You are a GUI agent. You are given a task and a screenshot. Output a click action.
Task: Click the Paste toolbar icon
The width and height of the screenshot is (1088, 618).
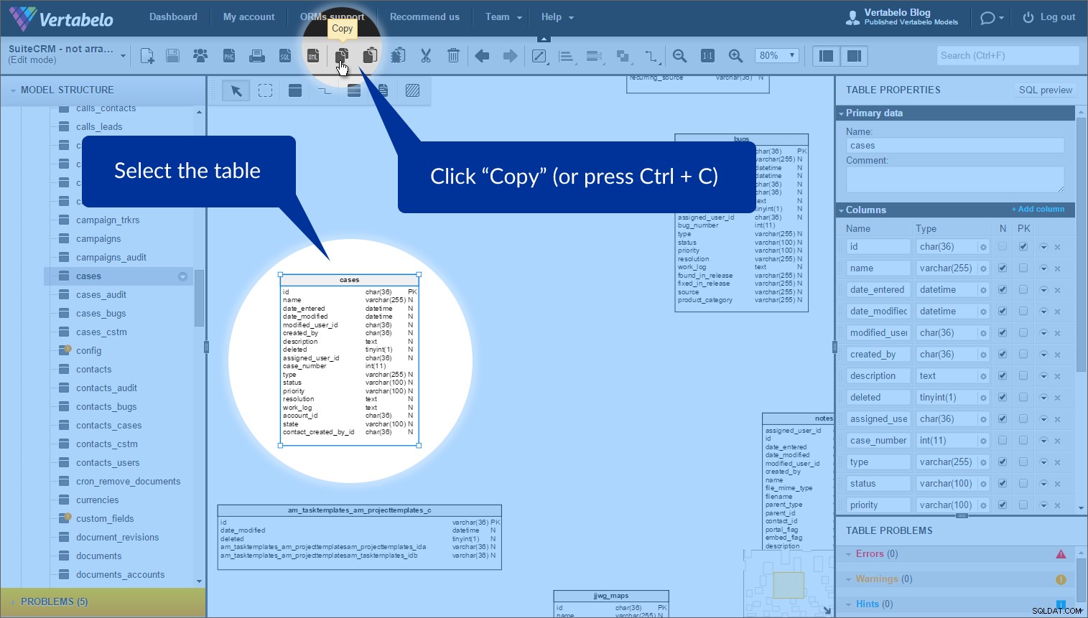coord(370,56)
